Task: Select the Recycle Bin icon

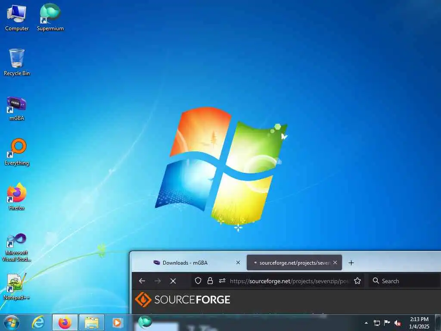Action: tap(17, 62)
